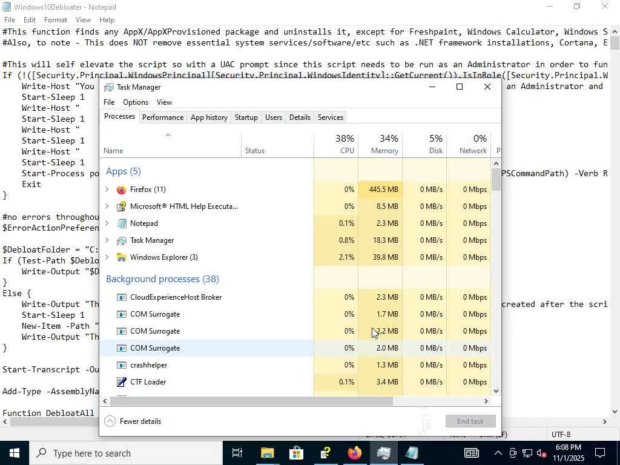Open Task View on the taskbar
This screenshot has width=620, height=465.
click(x=237, y=453)
